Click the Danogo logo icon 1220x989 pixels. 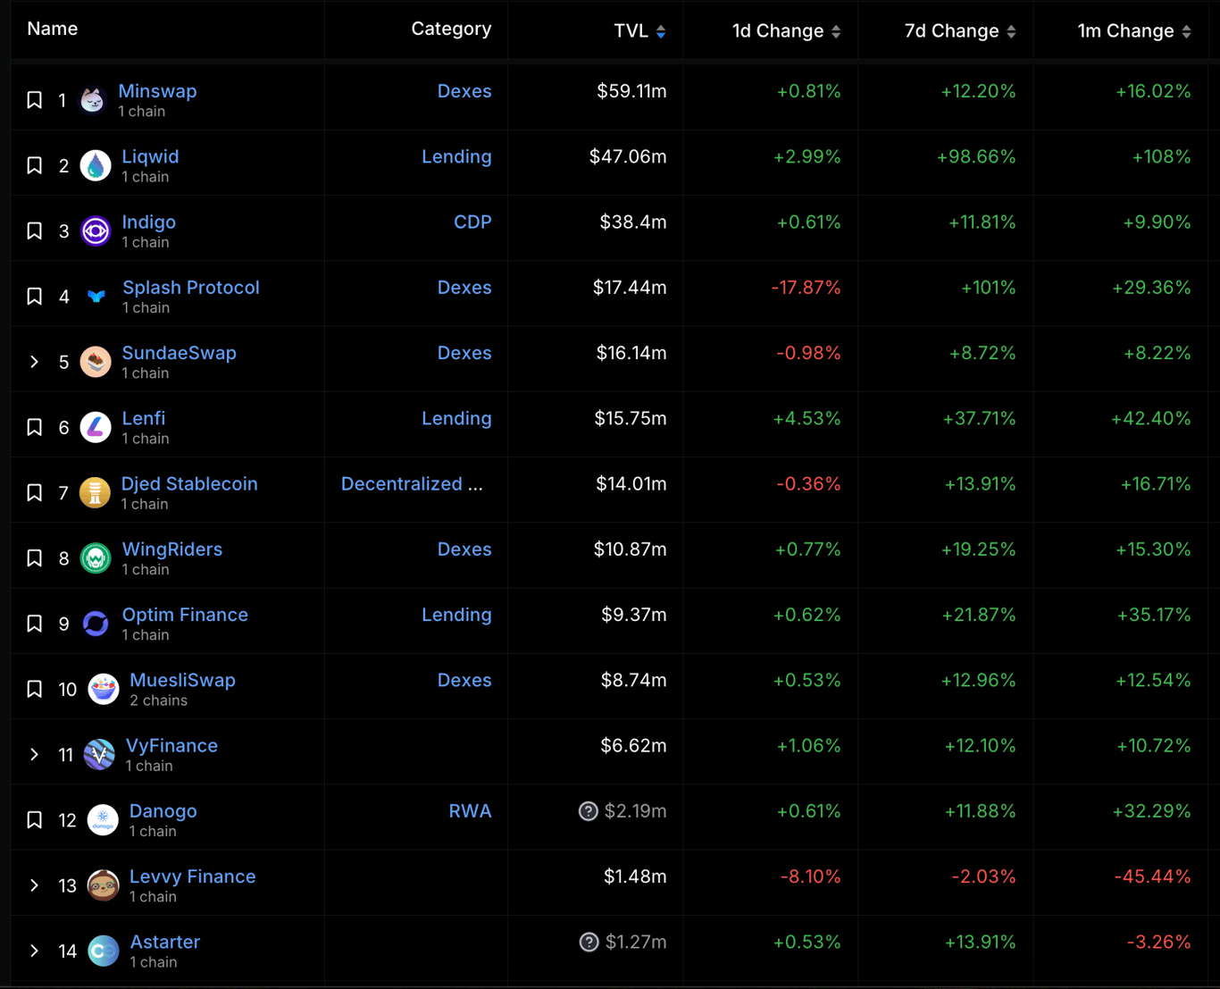click(103, 820)
